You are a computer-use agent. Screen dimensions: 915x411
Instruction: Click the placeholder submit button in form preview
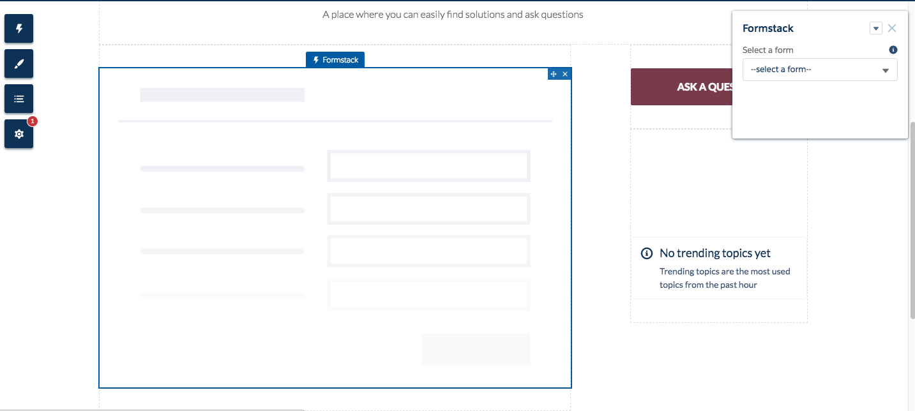[x=476, y=349]
